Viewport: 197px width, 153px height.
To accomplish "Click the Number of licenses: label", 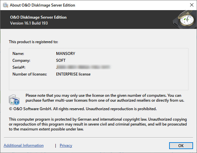I will [30, 74].
